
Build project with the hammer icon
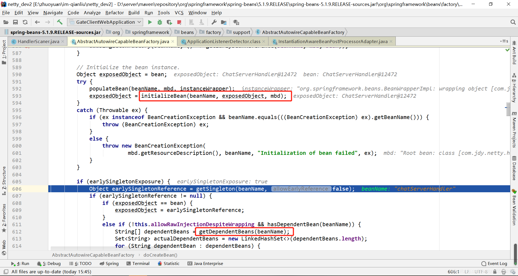(60, 22)
